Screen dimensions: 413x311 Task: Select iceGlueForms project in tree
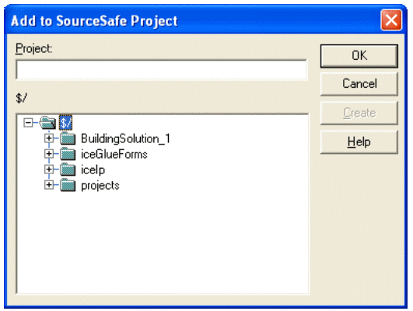click(x=114, y=154)
